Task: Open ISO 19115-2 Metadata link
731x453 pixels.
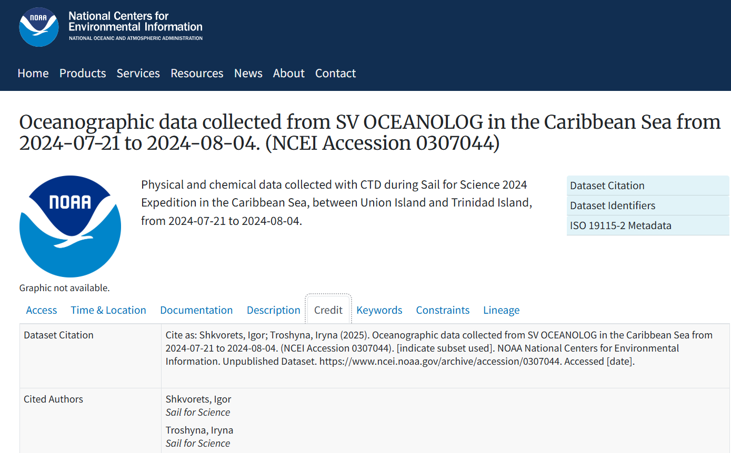Action: point(648,225)
